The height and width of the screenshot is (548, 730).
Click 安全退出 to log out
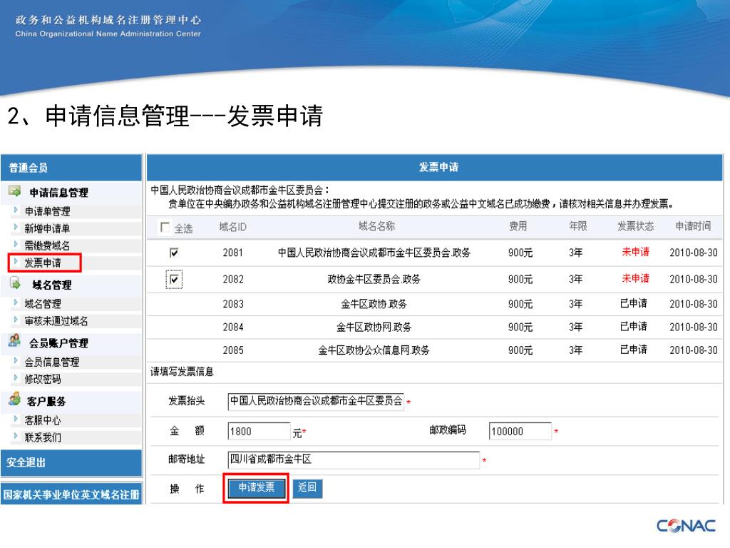point(26,462)
